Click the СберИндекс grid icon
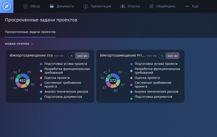 151,6
